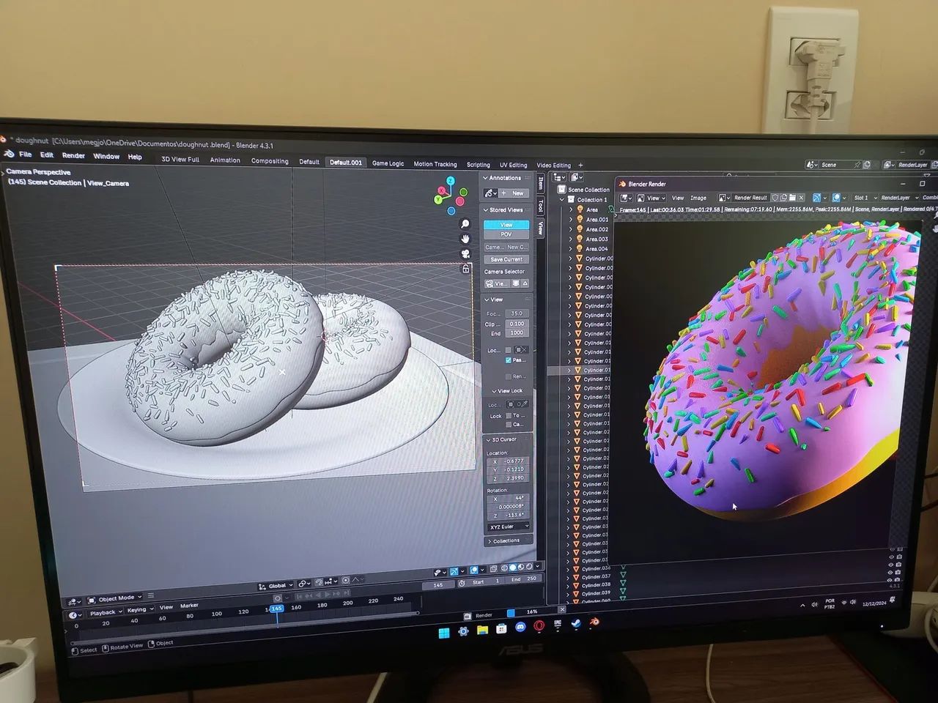Switch to the Compositing workspace tab

pyautogui.click(x=270, y=161)
